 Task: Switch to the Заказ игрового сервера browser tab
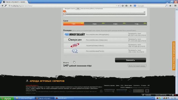15,2
